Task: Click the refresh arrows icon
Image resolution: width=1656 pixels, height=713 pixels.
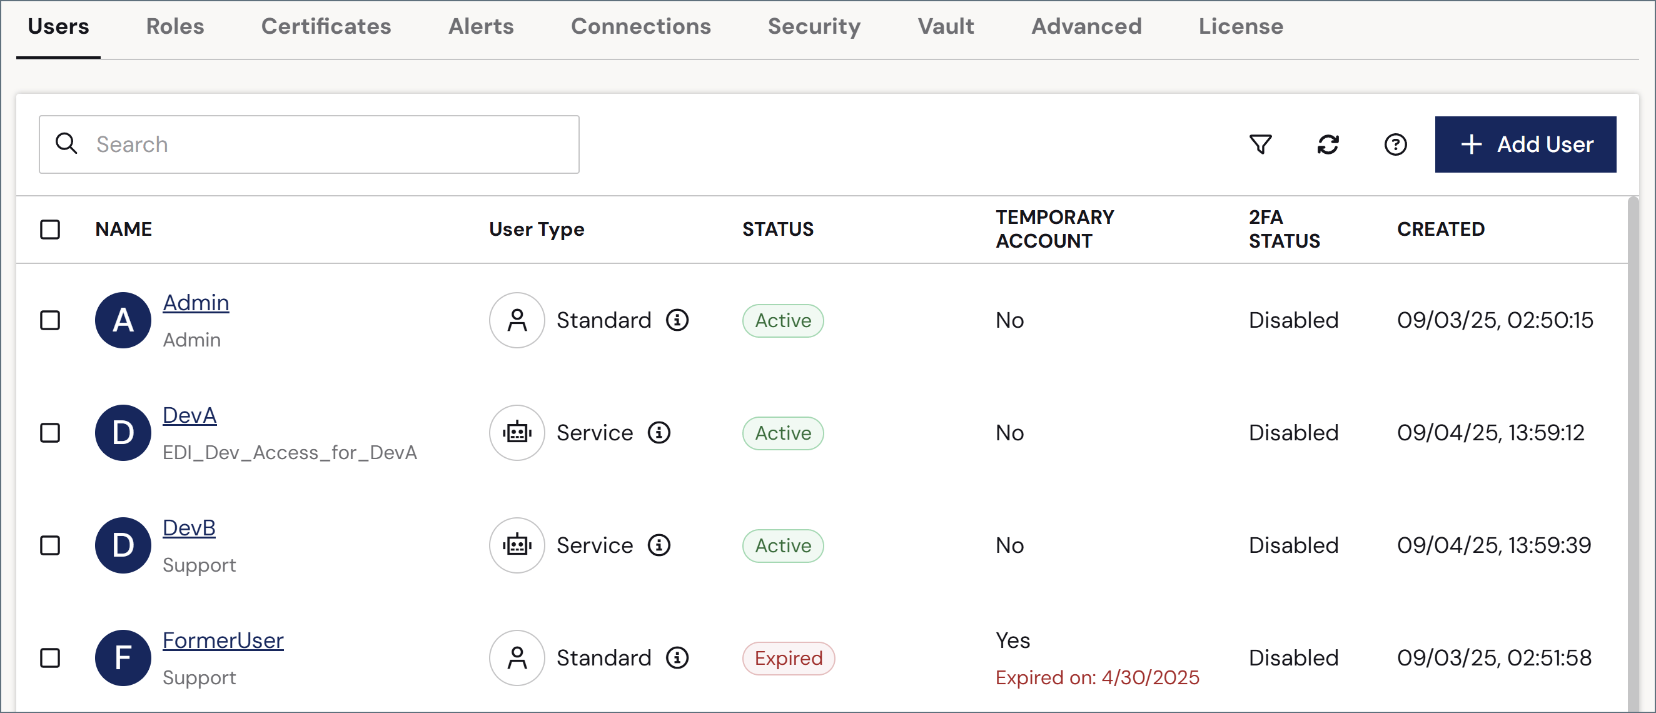Action: tap(1328, 144)
